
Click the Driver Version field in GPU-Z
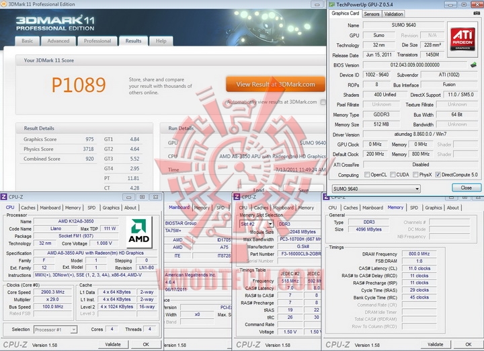pyautogui.click(x=420, y=134)
